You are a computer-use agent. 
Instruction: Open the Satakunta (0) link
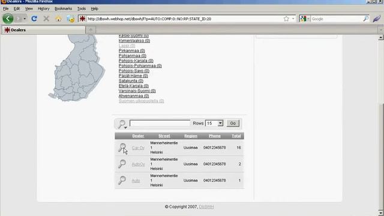coord(131,81)
